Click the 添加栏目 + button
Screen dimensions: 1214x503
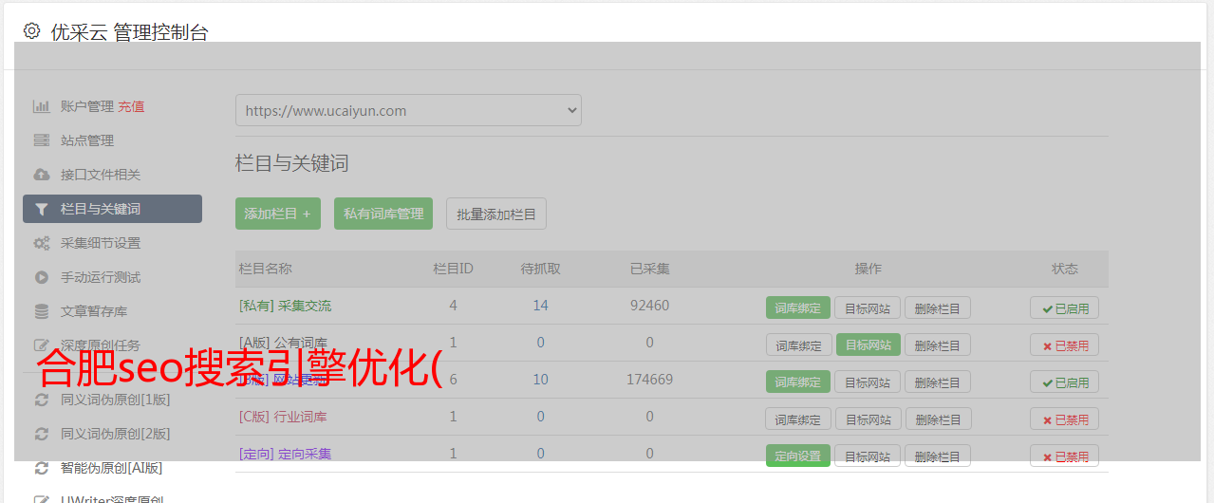[278, 214]
